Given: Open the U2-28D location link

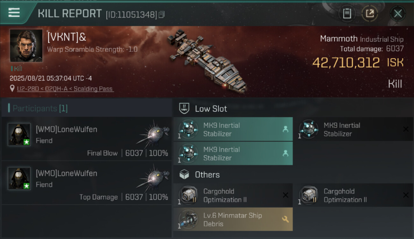Looking at the screenshot, I should point(65,89).
